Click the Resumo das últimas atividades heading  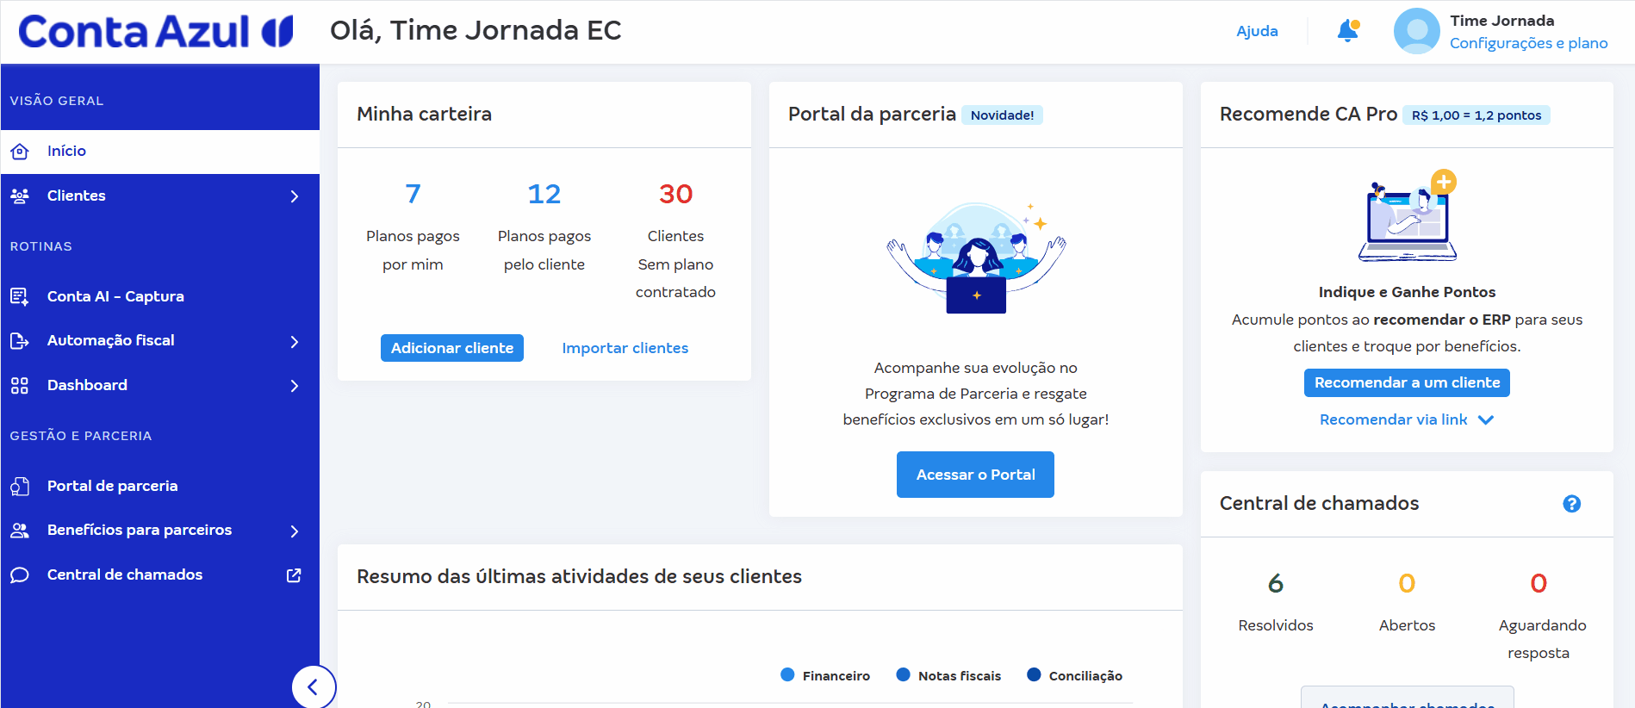click(579, 577)
